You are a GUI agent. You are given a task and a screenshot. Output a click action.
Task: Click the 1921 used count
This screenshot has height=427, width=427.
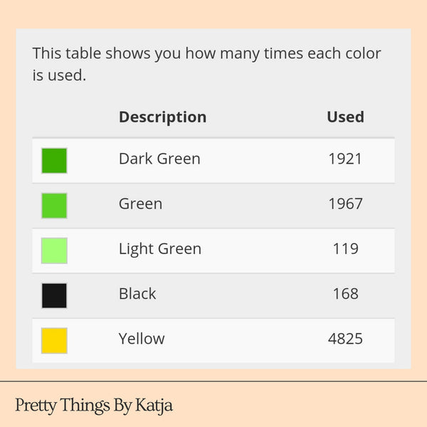pos(345,159)
